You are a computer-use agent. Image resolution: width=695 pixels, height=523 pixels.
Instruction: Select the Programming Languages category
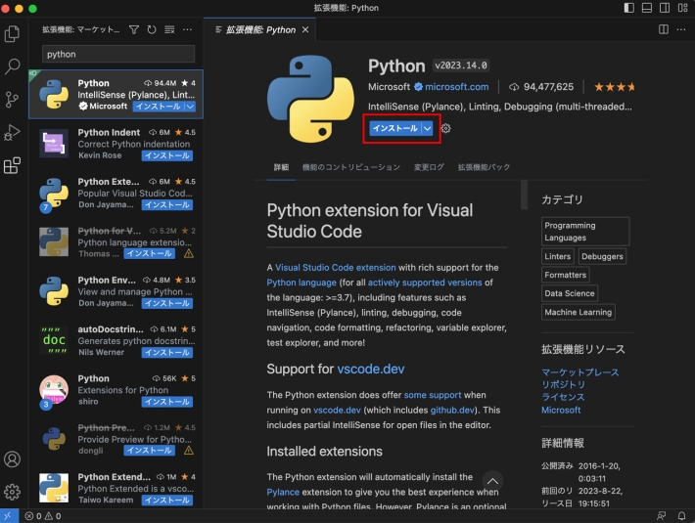pyautogui.click(x=585, y=232)
